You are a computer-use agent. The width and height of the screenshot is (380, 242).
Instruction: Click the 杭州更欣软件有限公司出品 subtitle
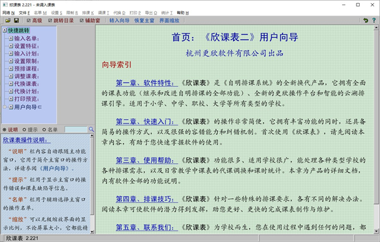click(234, 53)
